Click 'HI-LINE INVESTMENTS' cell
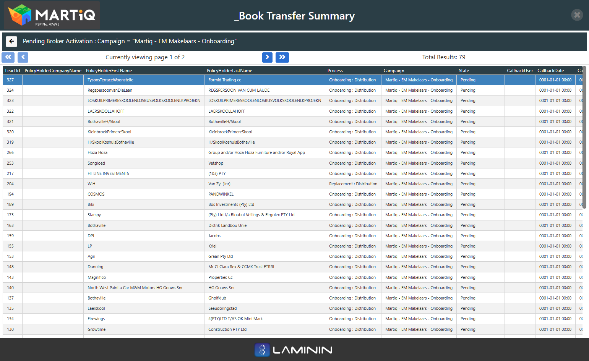This screenshot has height=361, width=589. pos(144,173)
